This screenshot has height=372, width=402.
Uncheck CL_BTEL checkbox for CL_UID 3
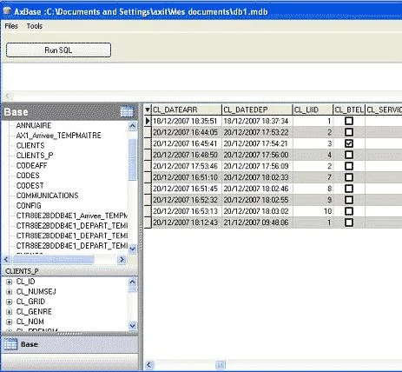[x=349, y=143]
